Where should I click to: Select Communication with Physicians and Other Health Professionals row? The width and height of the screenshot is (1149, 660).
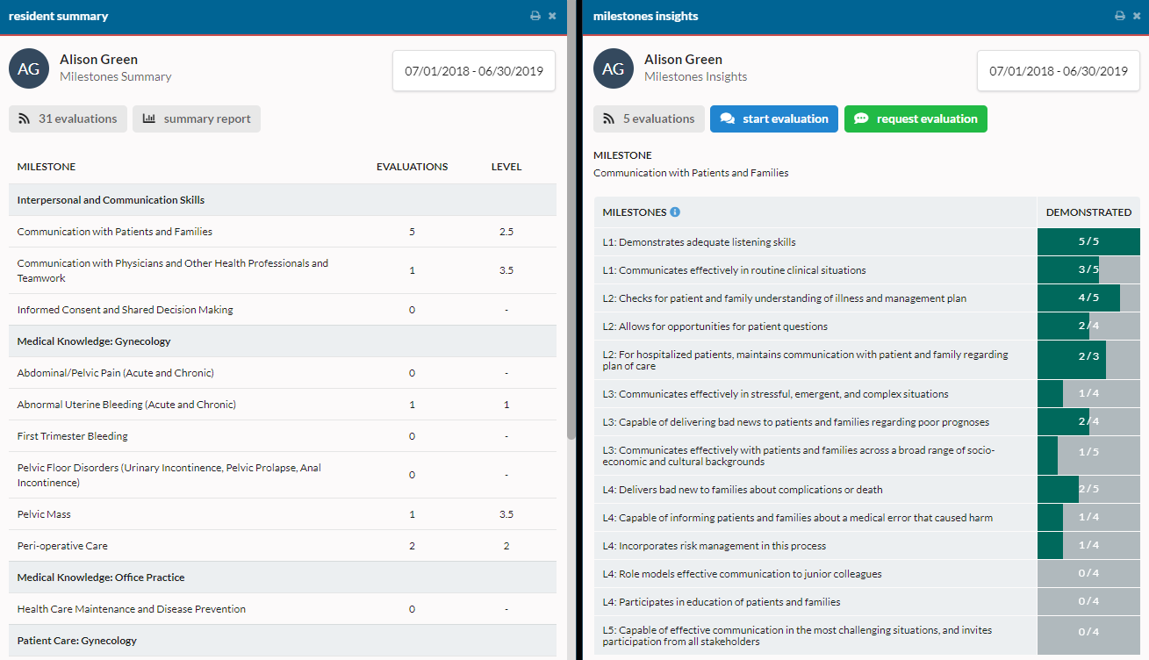(x=283, y=270)
